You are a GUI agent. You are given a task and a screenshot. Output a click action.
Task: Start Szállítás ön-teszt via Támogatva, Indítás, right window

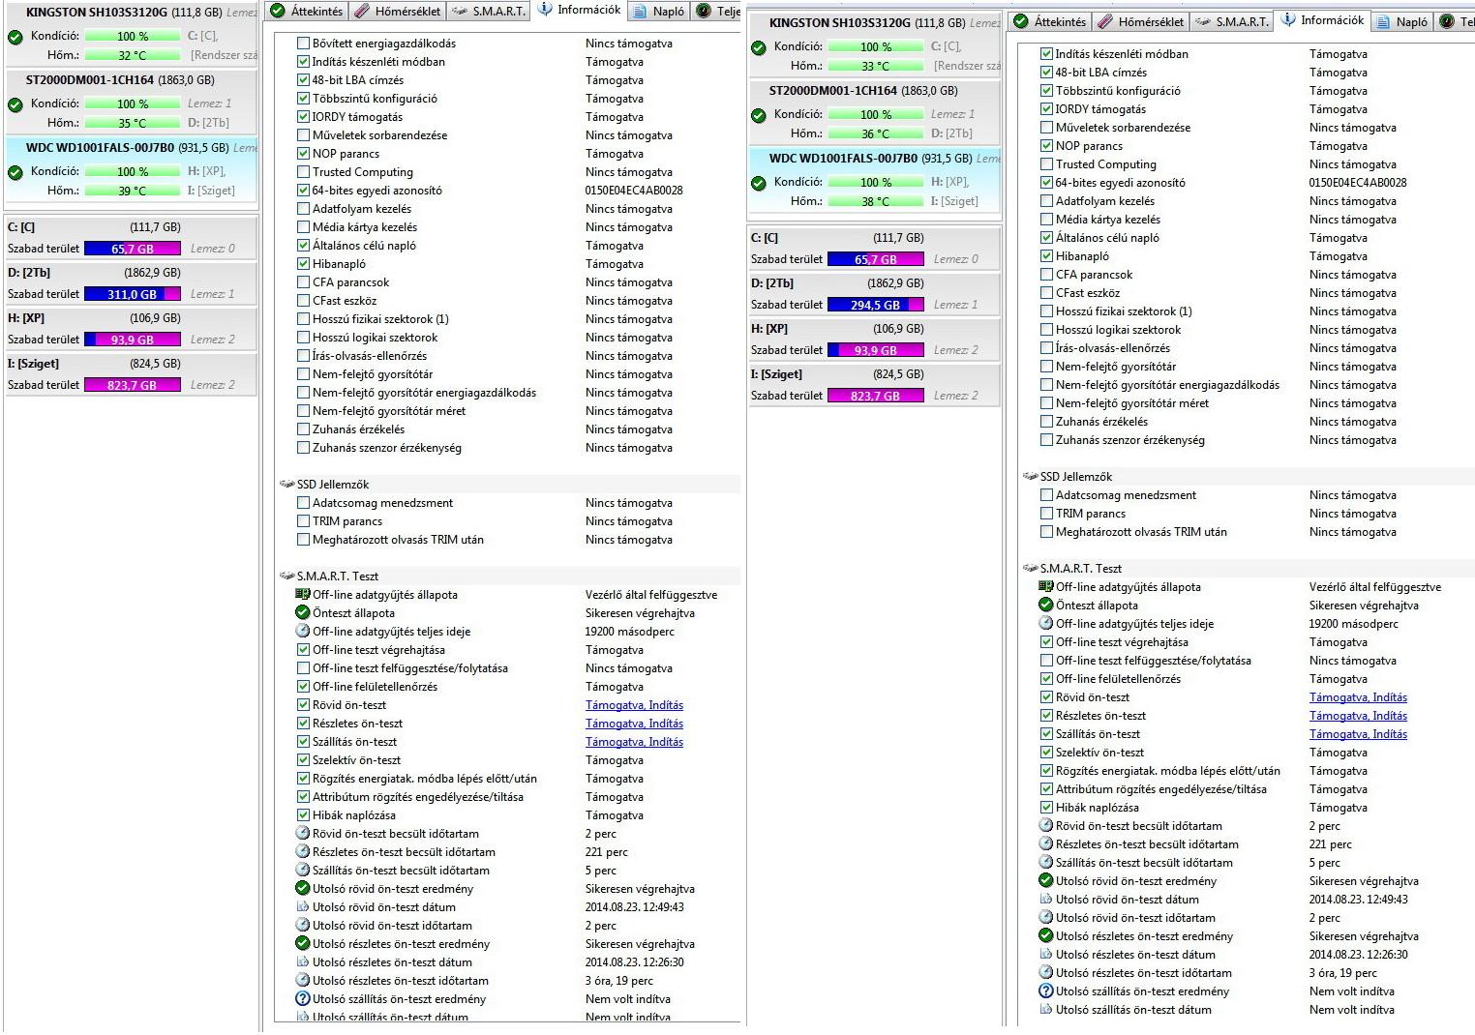1358,734
